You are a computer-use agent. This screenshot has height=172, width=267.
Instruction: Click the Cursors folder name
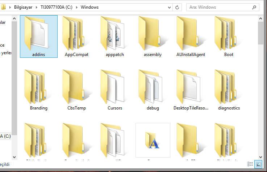pyautogui.click(x=115, y=108)
